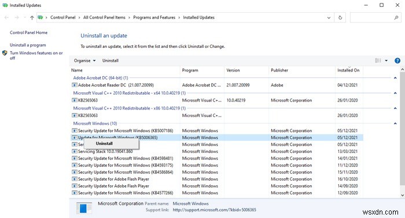Collapse the Microsoft Windows (10) group

(x=395, y=123)
